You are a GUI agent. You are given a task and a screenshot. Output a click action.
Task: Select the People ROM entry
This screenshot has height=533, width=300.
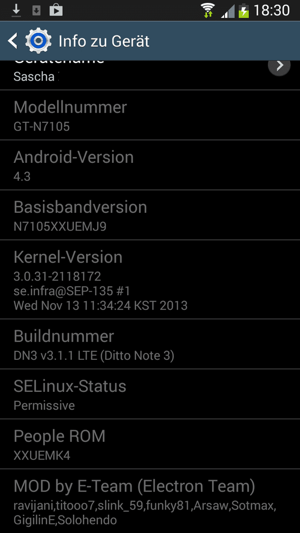[150, 444]
